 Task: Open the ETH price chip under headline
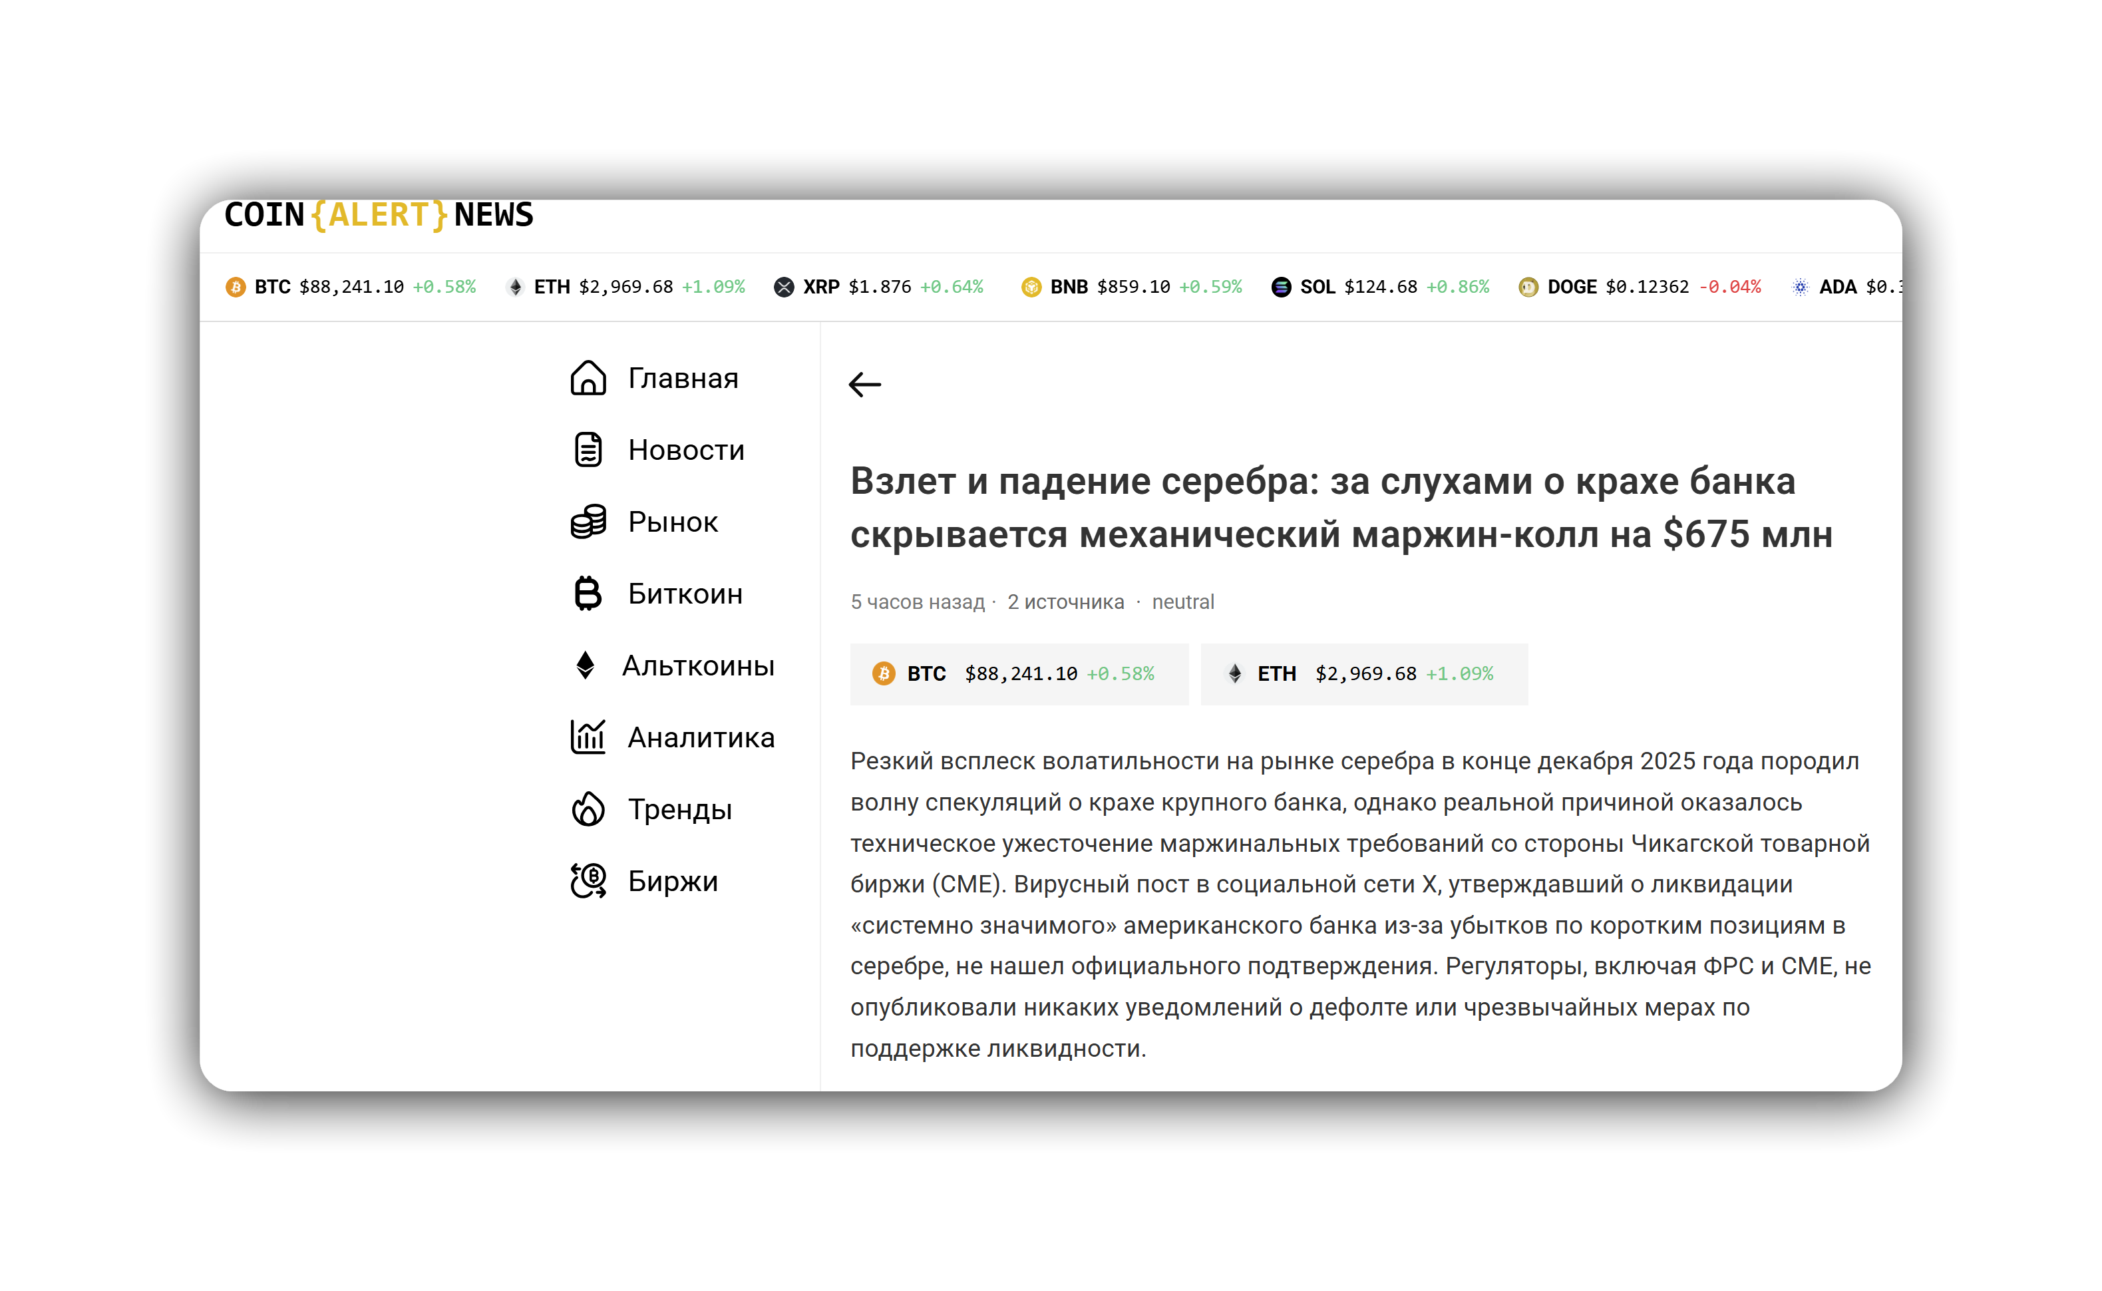pos(1363,673)
